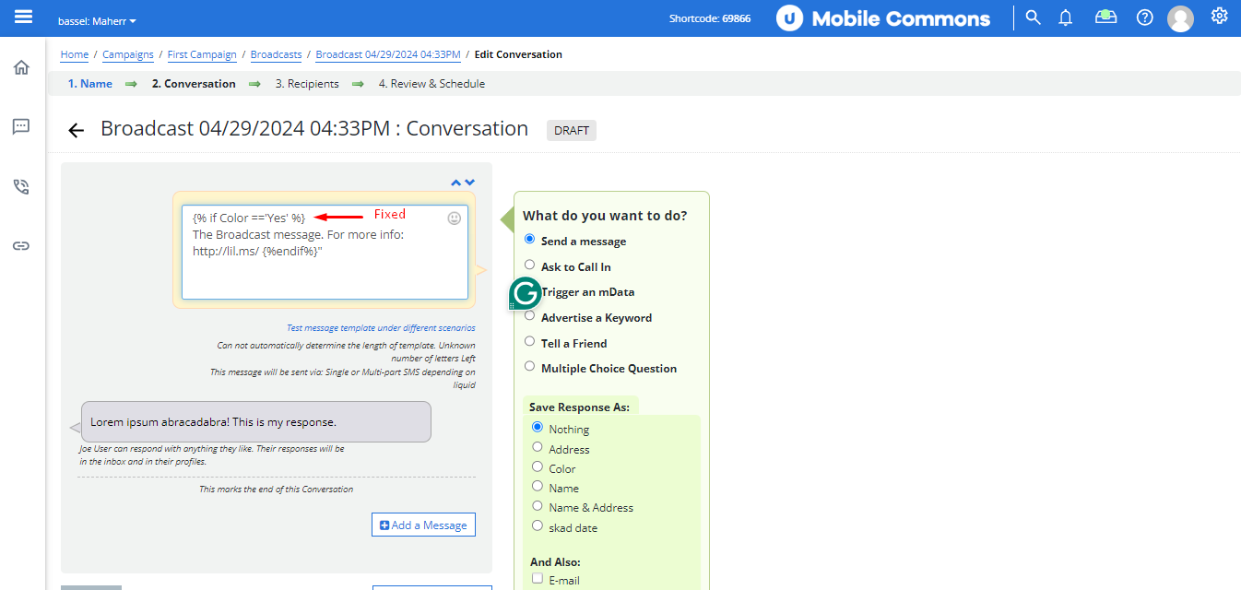
Task: Open the help question mark icon
Action: coord(1144,18)
